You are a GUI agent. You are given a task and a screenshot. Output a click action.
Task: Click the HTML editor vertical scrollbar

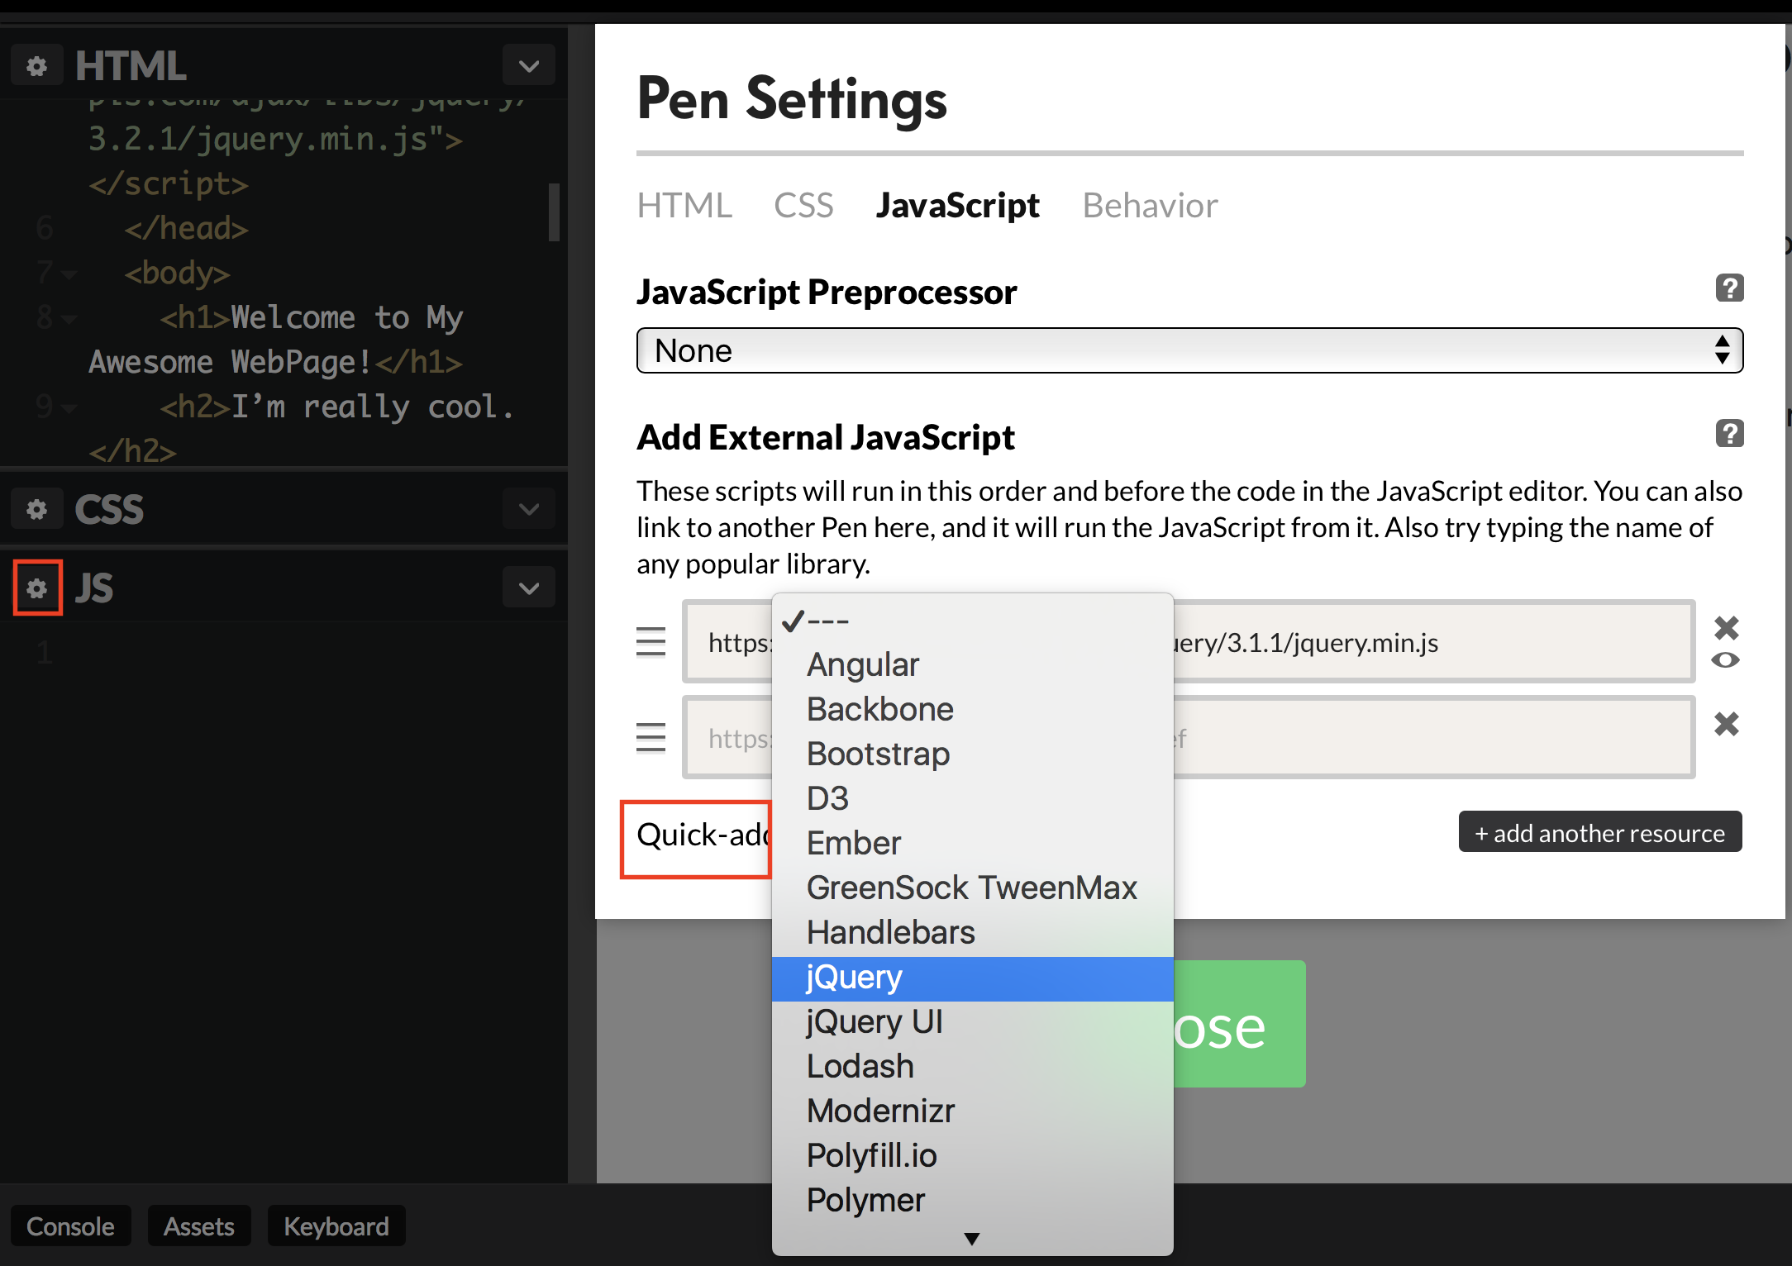click(554, 212)
